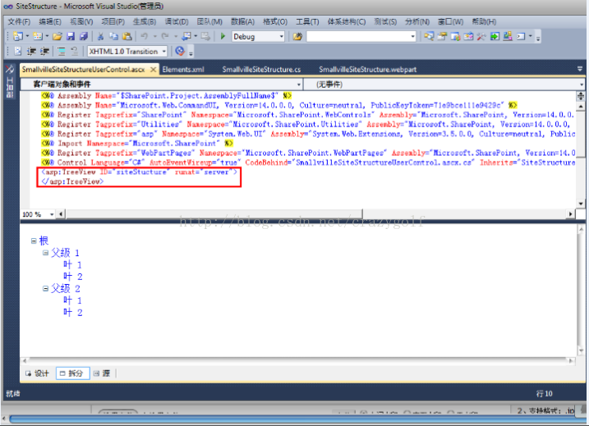
Task: Click the Save All icon
Action: point(84,36)
